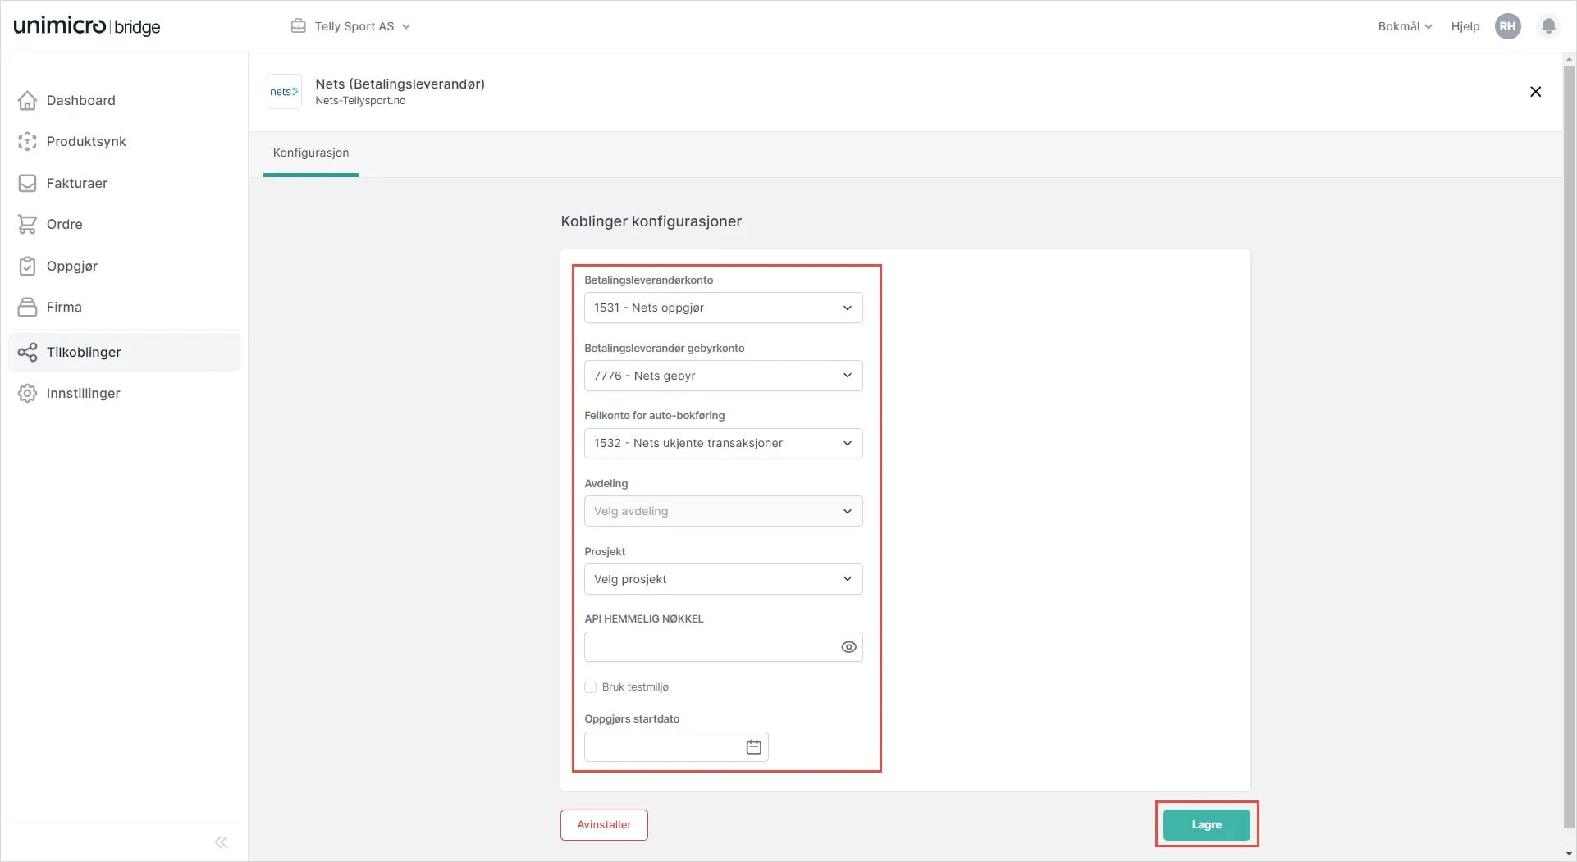The width and height of the screenshot is (1577, 862).
Task: Open the Betalingsleverandør gebyrkonto dropdown
Action: 723,376
